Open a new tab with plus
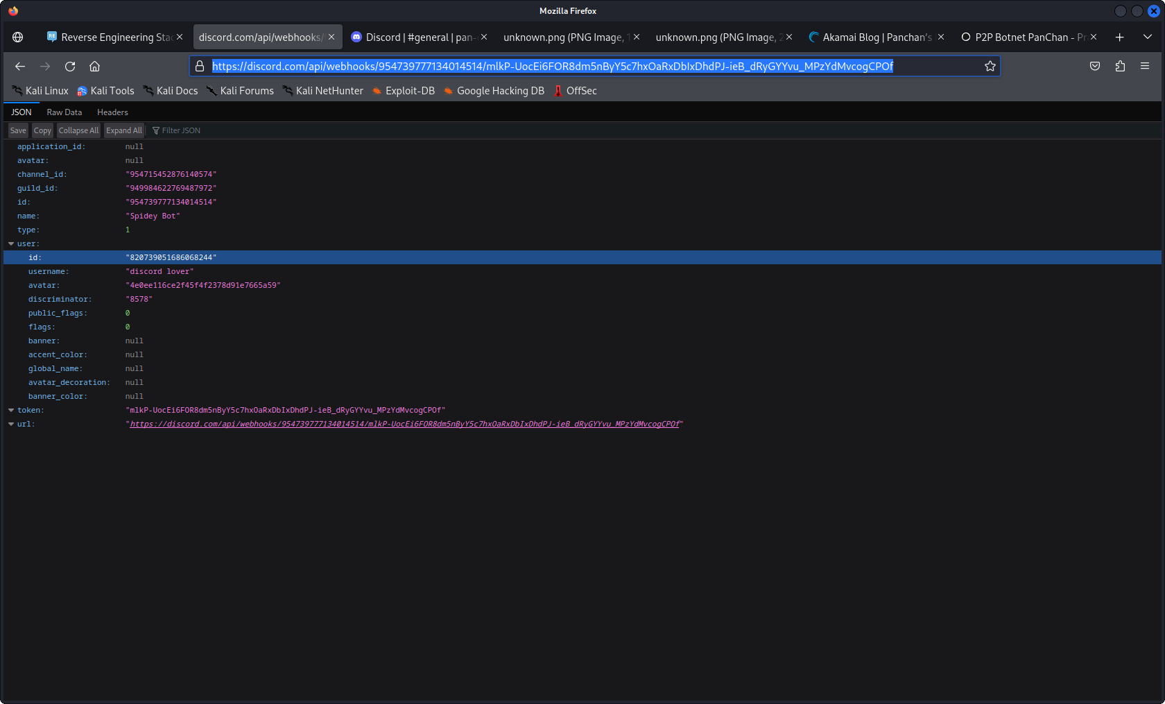This screenshot has width=1165, height=704. click(1120, 37)
